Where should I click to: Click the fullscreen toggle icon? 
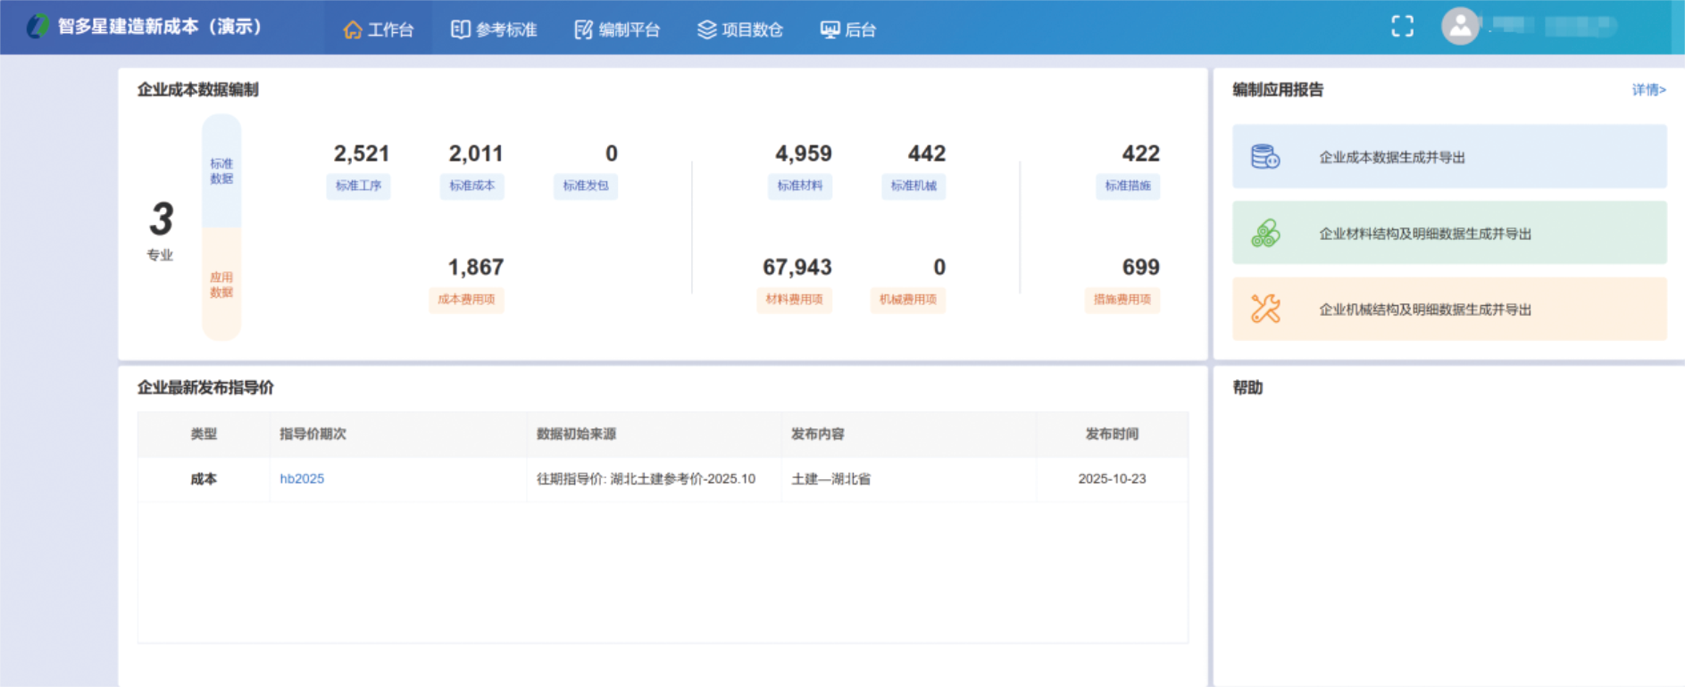(x=1402, y=27)
